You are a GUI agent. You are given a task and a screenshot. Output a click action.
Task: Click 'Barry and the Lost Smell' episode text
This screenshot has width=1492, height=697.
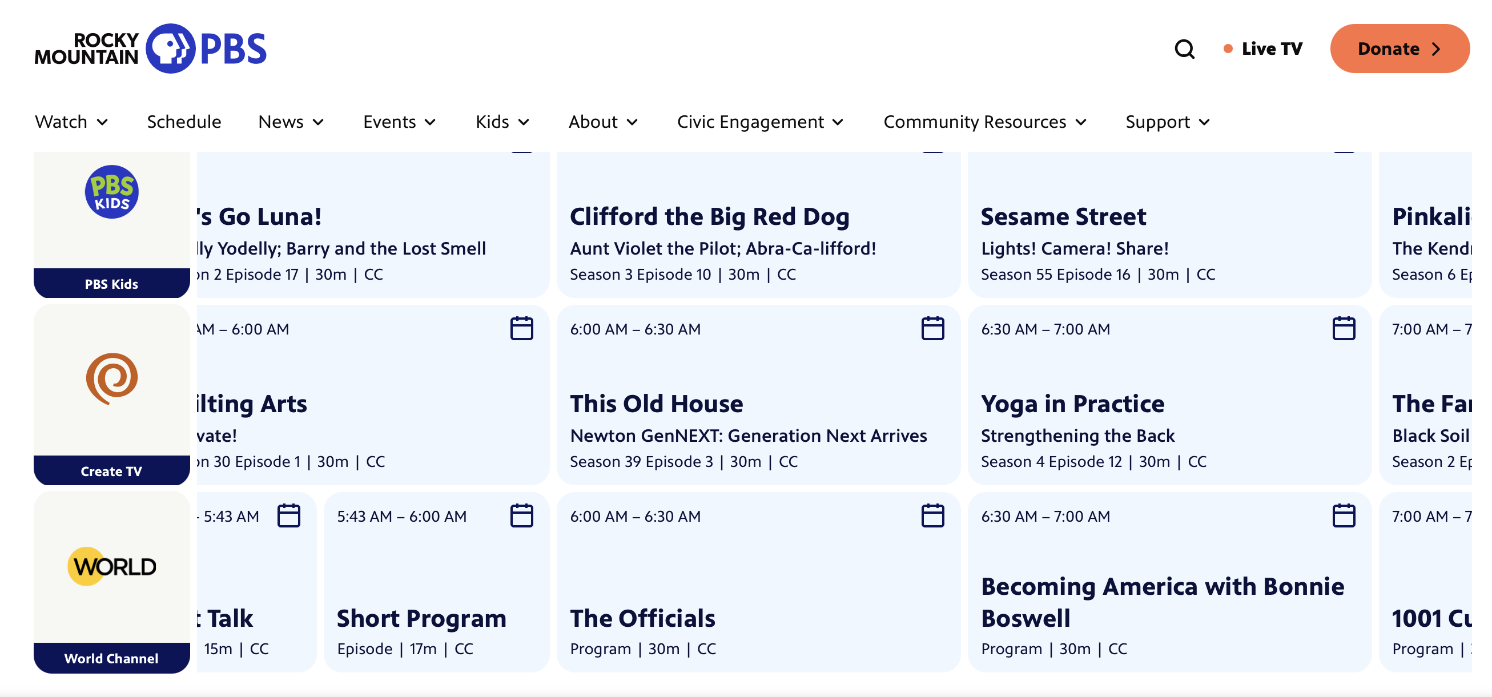point(386,248)
